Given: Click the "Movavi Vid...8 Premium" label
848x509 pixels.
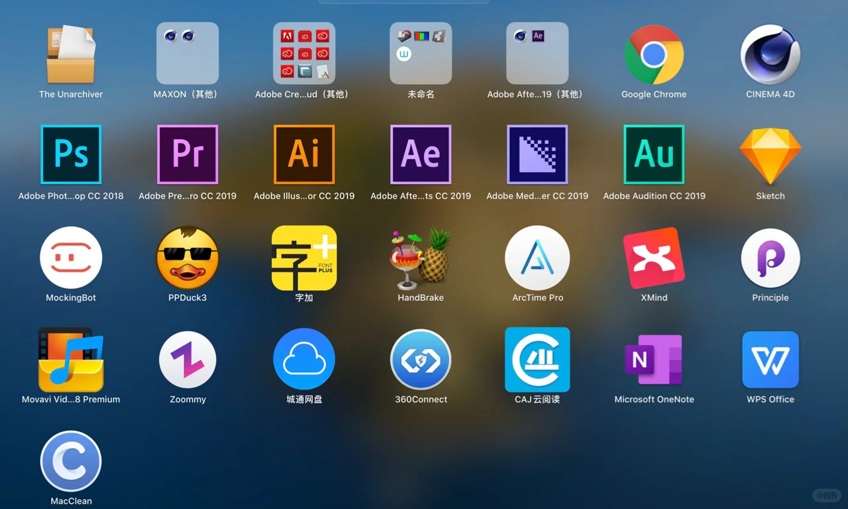Looking at the screenshot, I should 71,399.
